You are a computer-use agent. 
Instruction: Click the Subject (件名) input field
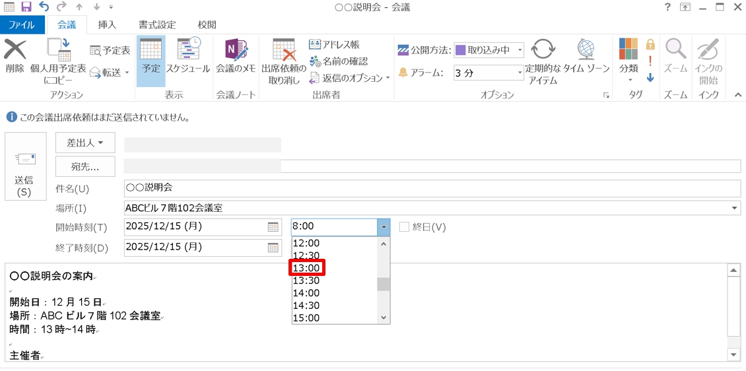pyautogui.click(x=432, y=188)
